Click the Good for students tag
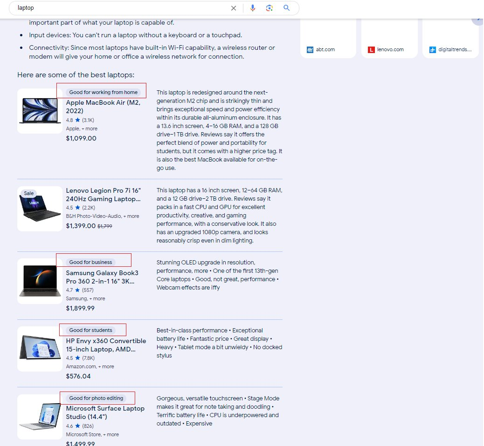484x446 pixels. tap(90, 330)
